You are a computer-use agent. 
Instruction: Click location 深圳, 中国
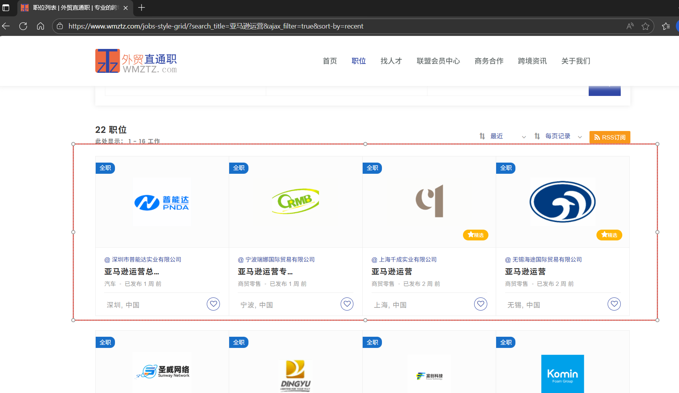(123, 305)
